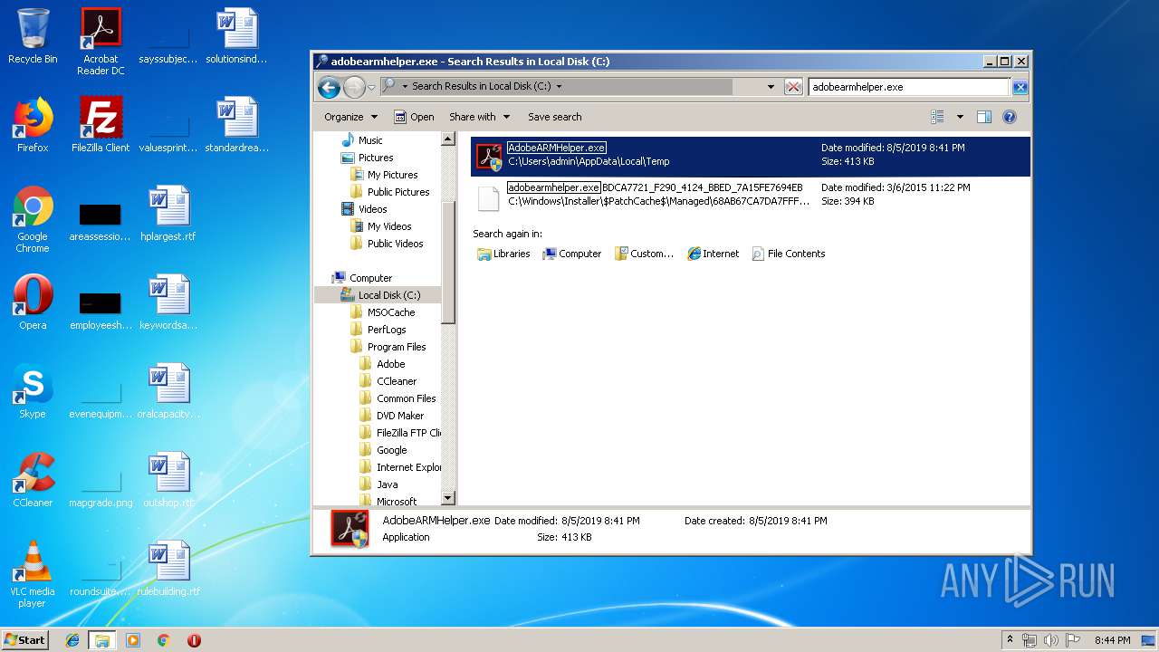Screen dimensions: 1159x652
Task: Open address bar history dropdown
Action: click(x=771, y=87)
